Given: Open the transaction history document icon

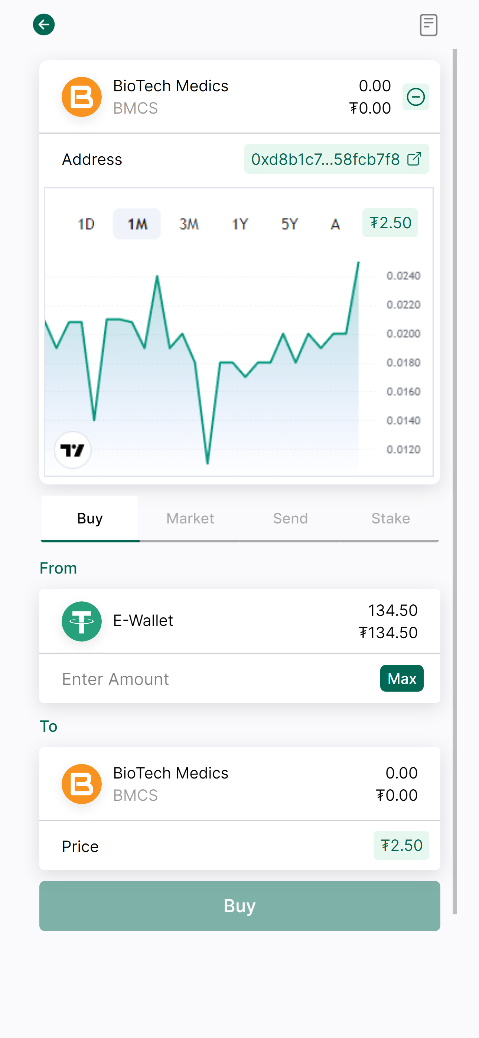Looking at the screenshot, I should [x=428, y=25].
